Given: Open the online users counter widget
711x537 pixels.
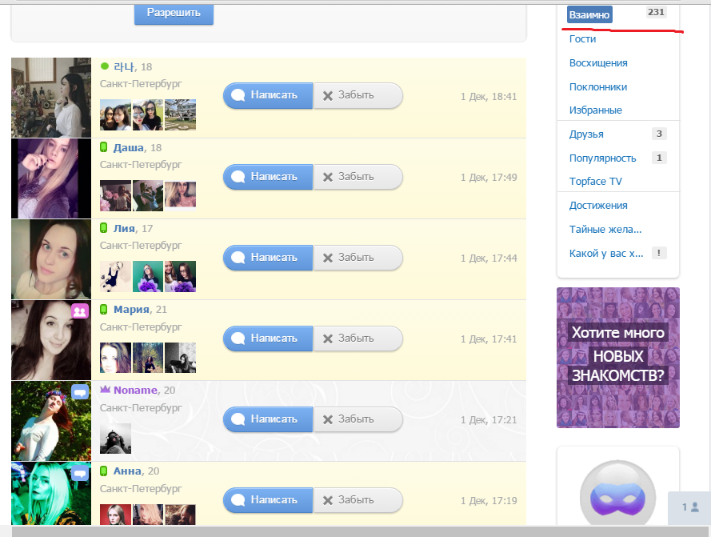Looking at the screenshot, I should click(689, 507).
